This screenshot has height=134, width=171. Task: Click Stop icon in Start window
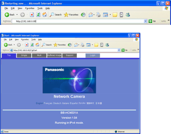tap(27, 45)
